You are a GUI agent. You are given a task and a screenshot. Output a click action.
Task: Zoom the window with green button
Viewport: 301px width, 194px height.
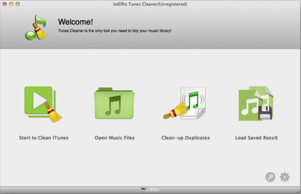pos(18,4)
